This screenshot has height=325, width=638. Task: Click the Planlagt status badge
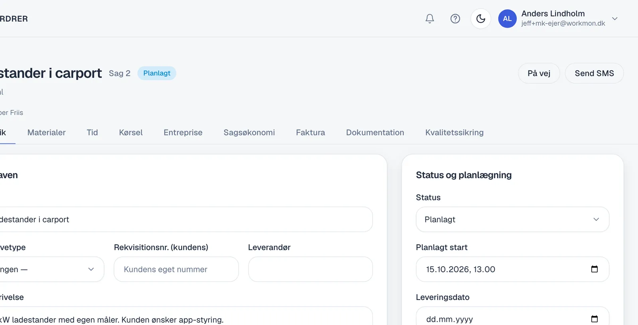157,73
